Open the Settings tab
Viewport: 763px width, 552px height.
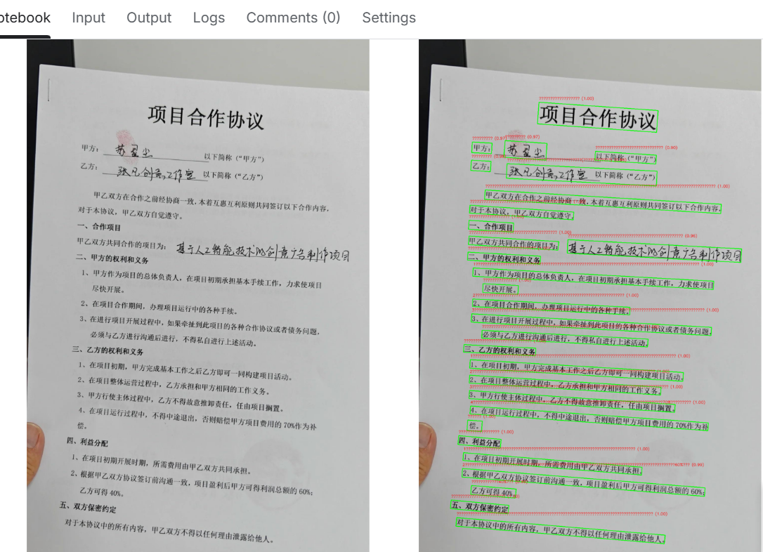coord(389,18)
